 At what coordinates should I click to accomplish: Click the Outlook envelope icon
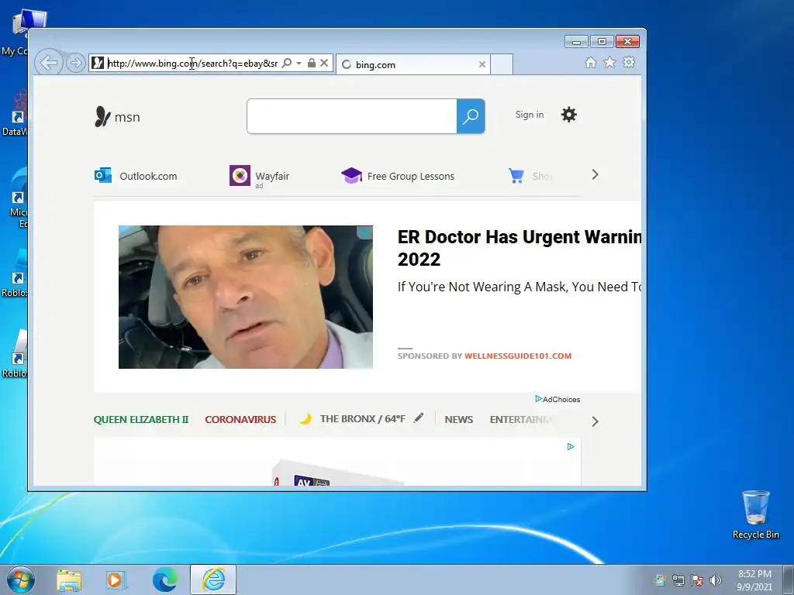(x=103, y=176)
